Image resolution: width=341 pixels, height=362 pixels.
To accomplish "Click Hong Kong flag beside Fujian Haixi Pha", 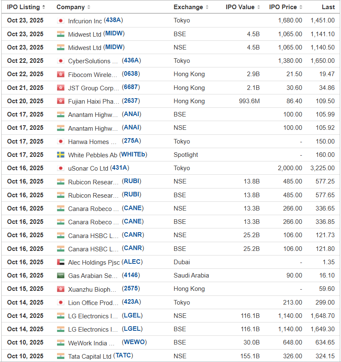I will (x=61, y=101).
